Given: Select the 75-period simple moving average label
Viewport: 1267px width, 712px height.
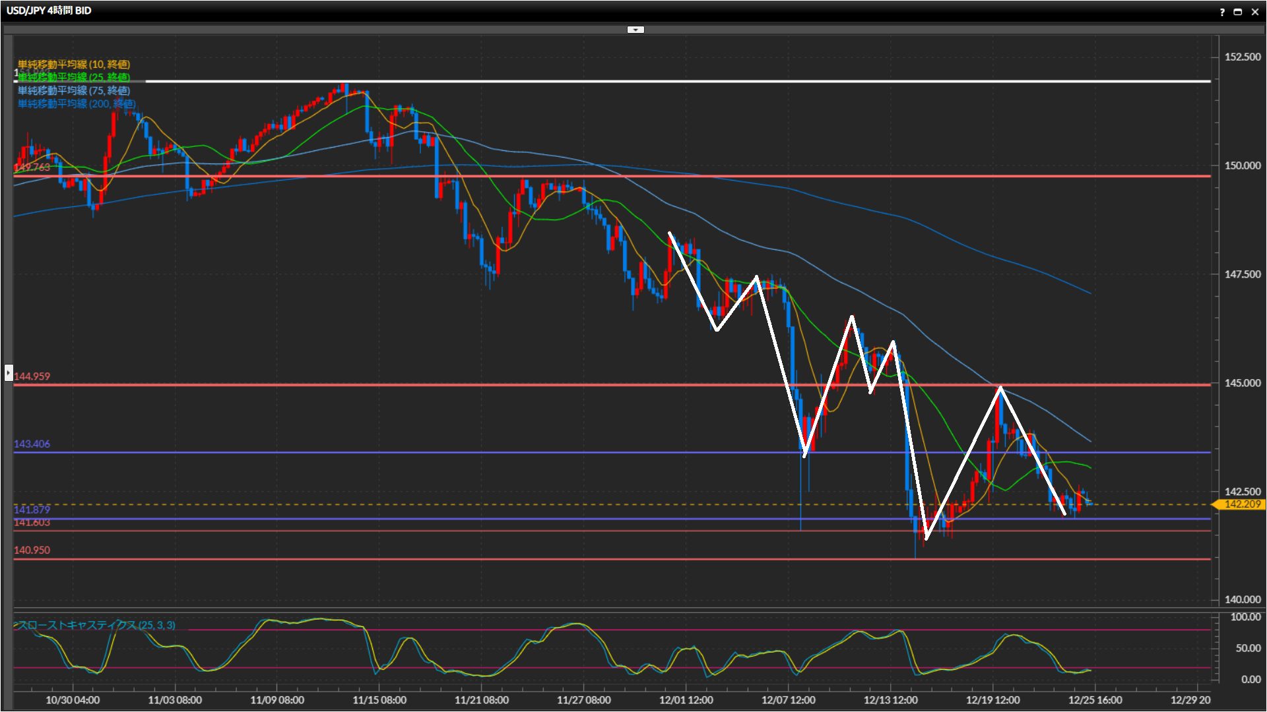Looking at the screenshot, I should point(74,90).
